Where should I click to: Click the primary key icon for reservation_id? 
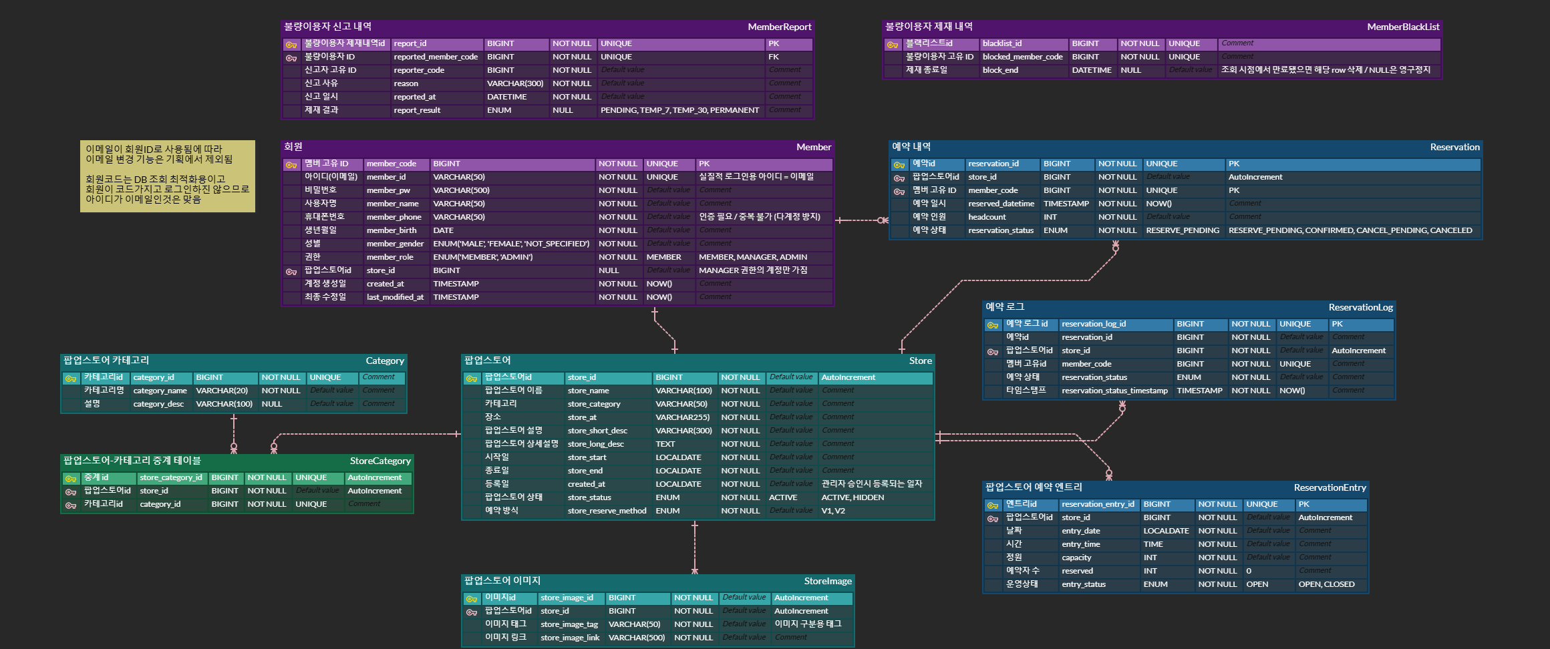tap(899, 165)
